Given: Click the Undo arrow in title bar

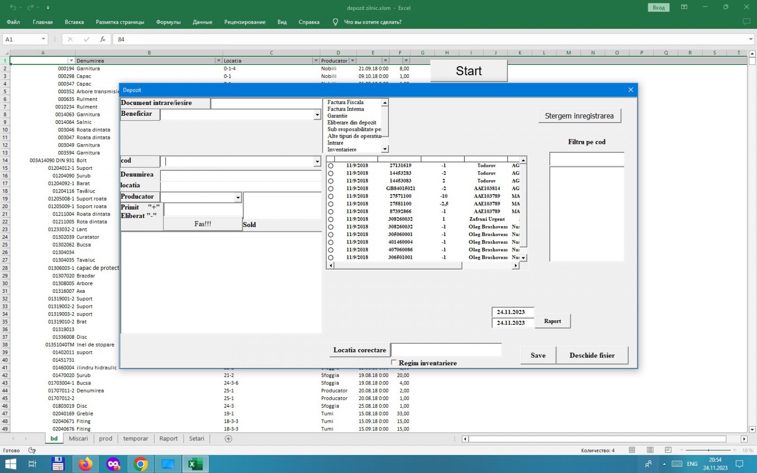Looking at the screenshot, I should coord(13,8).
